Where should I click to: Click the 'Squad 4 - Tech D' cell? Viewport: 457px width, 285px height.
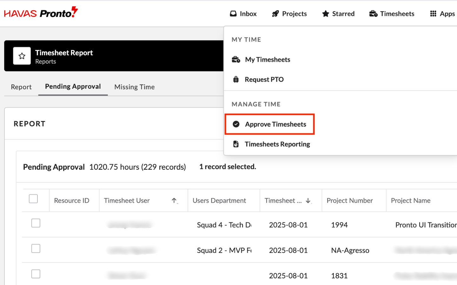(x=224, y=225)
